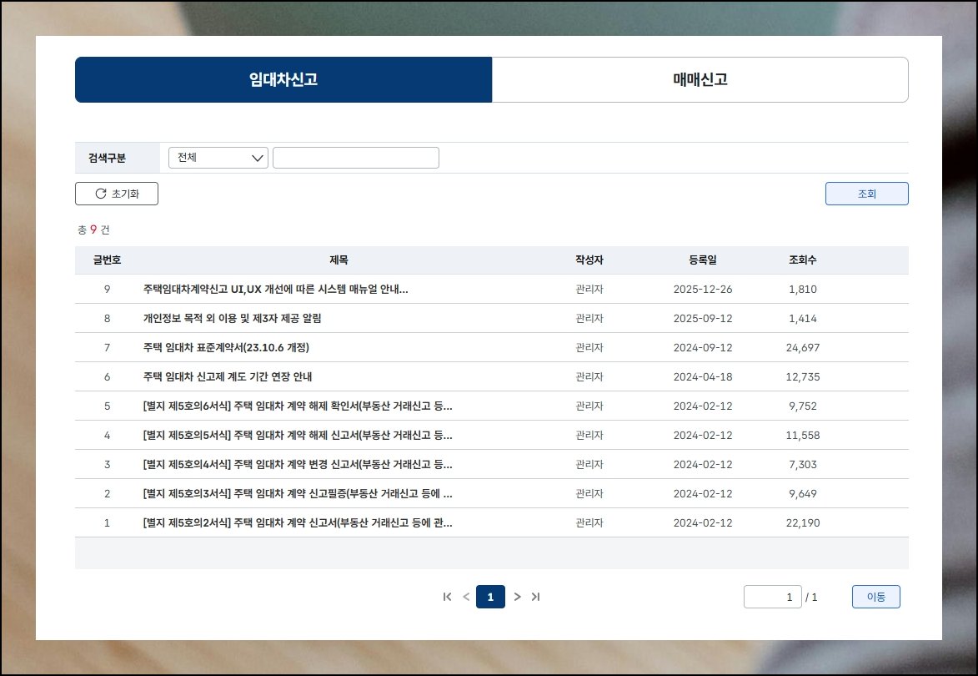The height and width of the screenshot is (676, 978).
Task: Select page 1 in pagination
Action: pos(490,597)
